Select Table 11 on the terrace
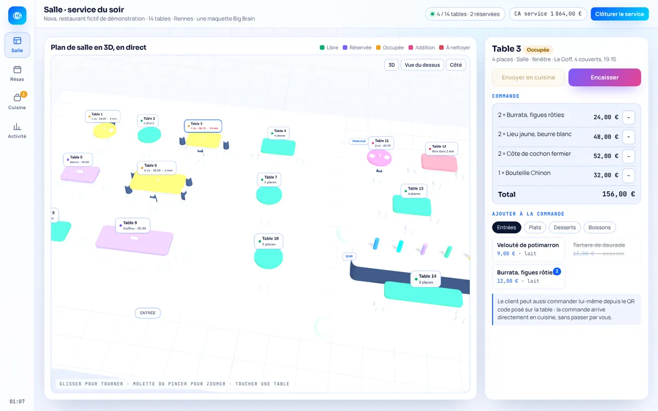The width and height of the screenshot is (658, 411). pos(381,143)
